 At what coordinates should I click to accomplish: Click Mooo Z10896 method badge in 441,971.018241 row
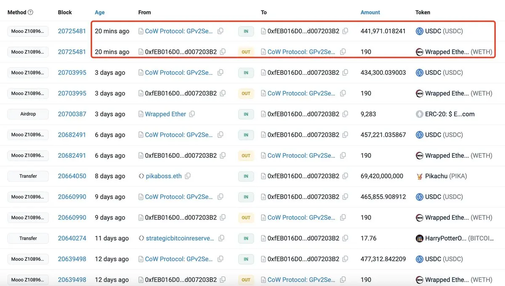28,31
